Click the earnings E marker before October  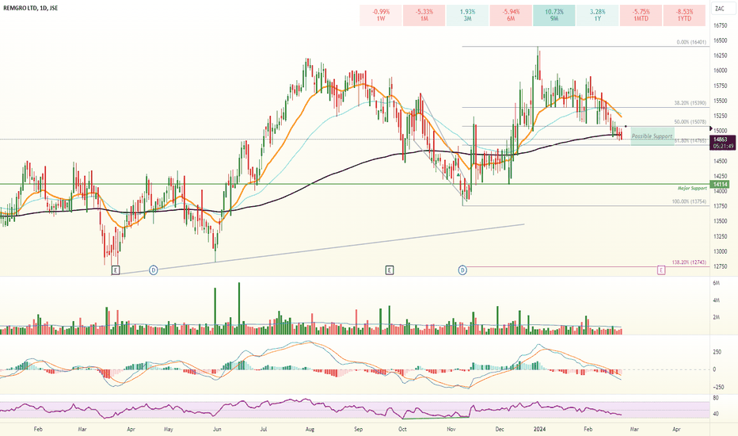[390, 270]
